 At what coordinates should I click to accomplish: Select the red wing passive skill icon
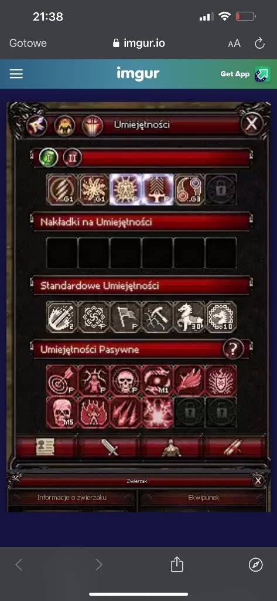click(x=190, y=380)
